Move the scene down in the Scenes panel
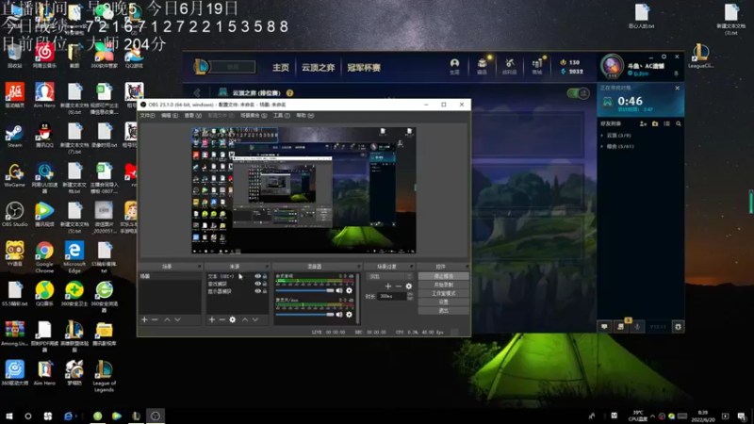This screenshot has width=754, height=424. (177, 319)
